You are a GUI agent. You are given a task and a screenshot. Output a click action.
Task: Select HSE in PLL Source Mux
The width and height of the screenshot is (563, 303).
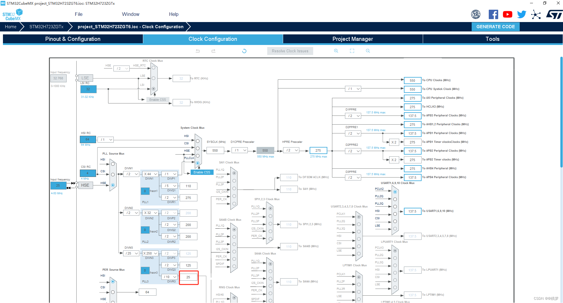pyautogui.click(x=113, y=185)
